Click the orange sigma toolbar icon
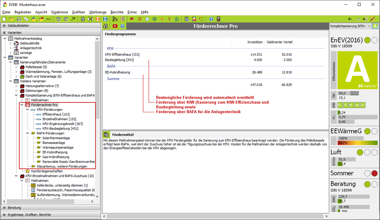 [x=98, y=19]
